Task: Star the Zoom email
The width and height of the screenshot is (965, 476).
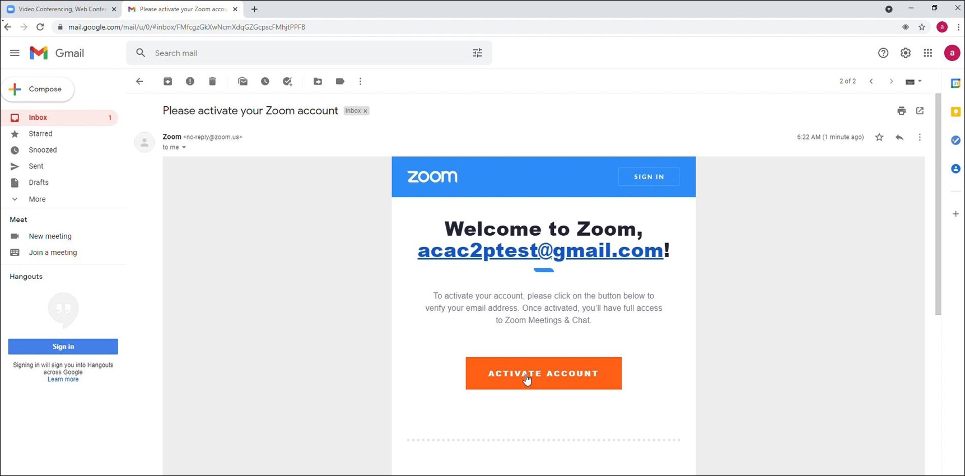Action: click(879, 137)
